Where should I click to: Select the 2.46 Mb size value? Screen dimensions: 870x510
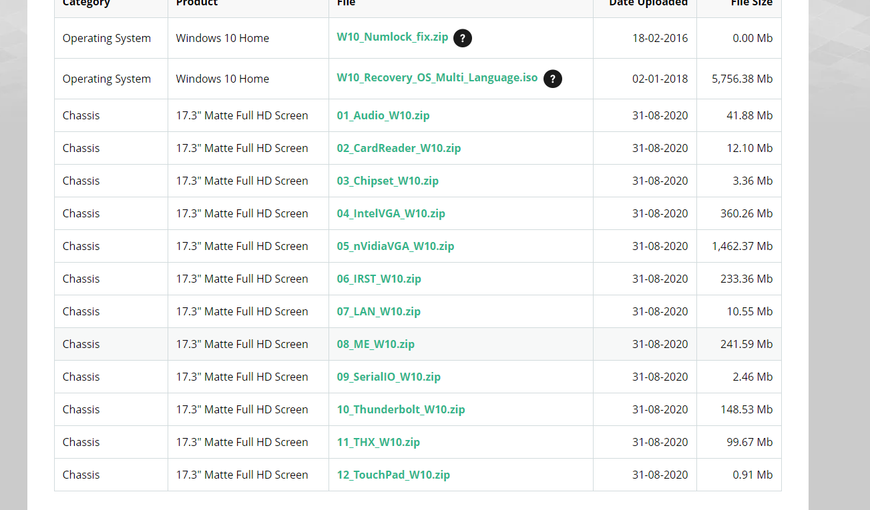[752, 377]
